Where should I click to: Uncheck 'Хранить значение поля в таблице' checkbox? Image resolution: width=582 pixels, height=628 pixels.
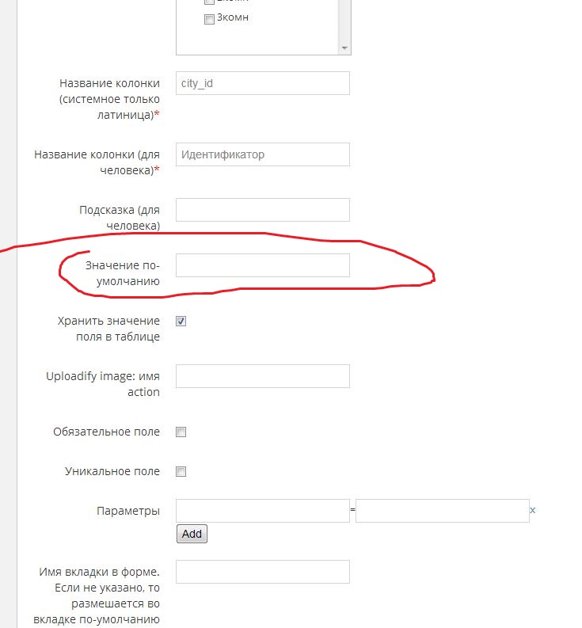click(181, 322)
